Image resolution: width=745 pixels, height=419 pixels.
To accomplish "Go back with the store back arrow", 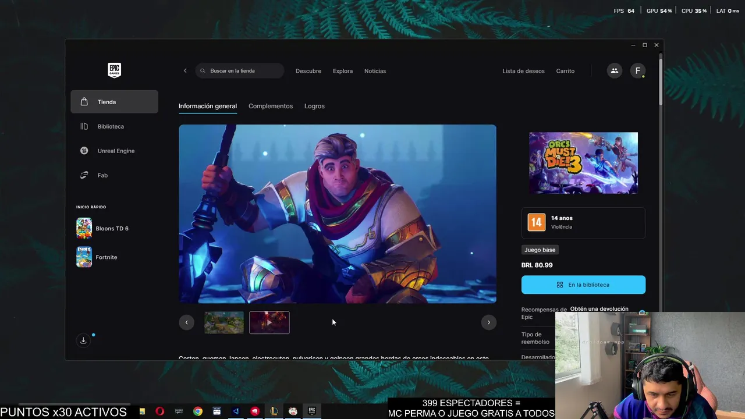I will tap(185, 70).
